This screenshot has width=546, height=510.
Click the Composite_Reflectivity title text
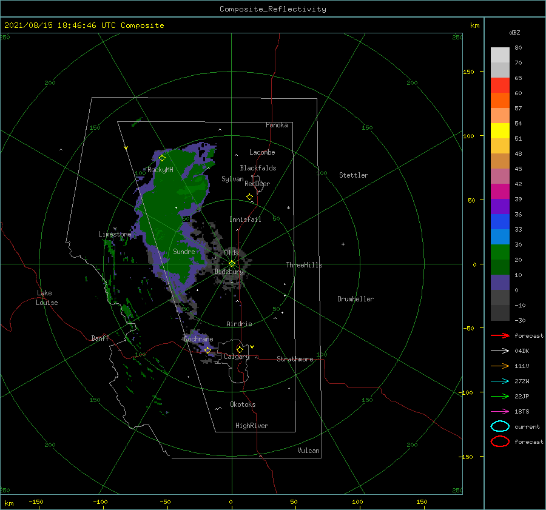click(272, 9)
